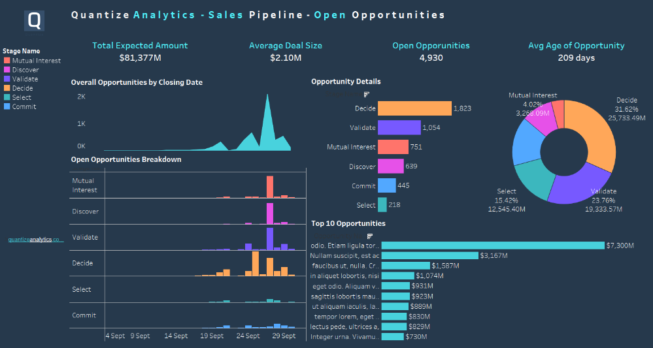Highlight Commit stage in legend

[24, 106]
